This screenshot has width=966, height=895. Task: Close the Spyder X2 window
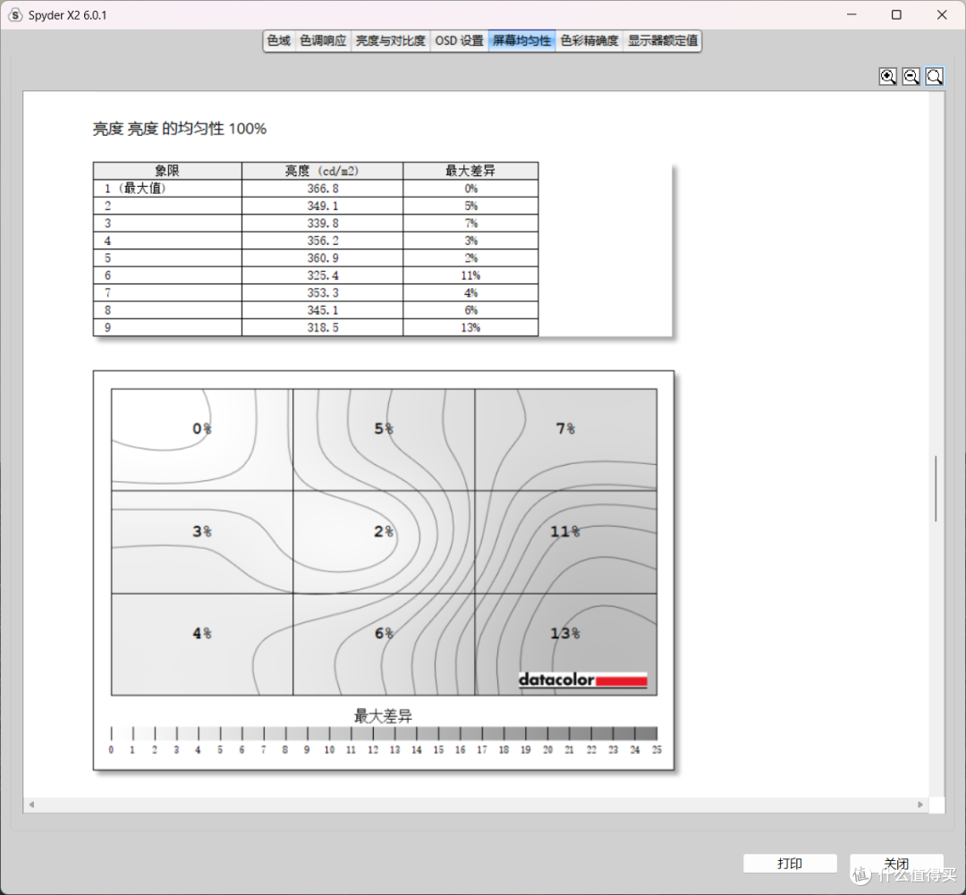click(942, 15)
